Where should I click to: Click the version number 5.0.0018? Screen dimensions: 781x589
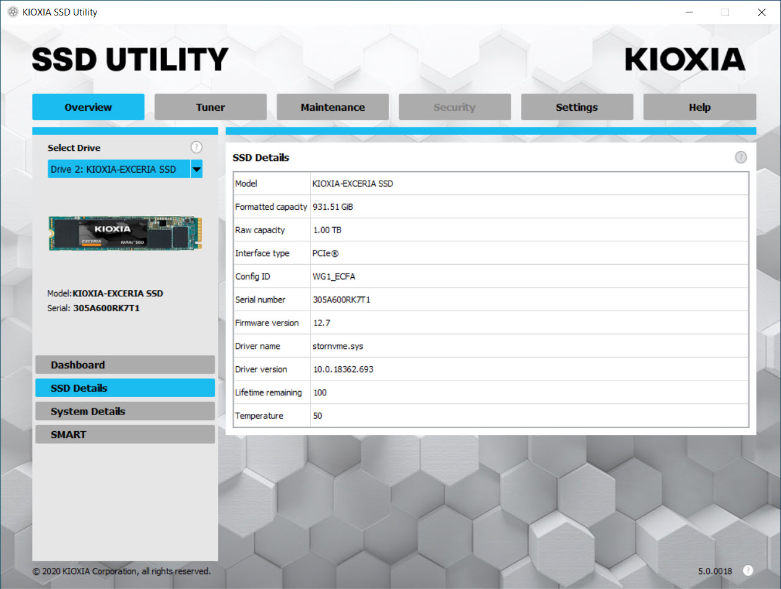pos(715,571)
